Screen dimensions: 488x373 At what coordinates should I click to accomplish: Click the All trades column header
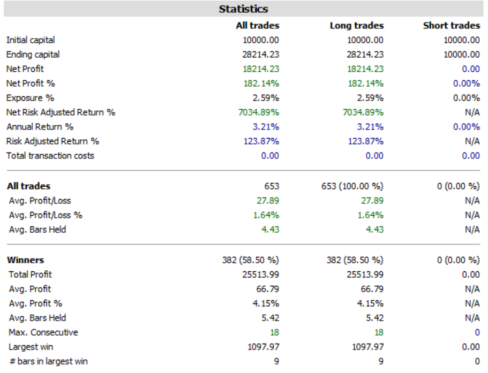pyautogui.click(x=257, y=25)
